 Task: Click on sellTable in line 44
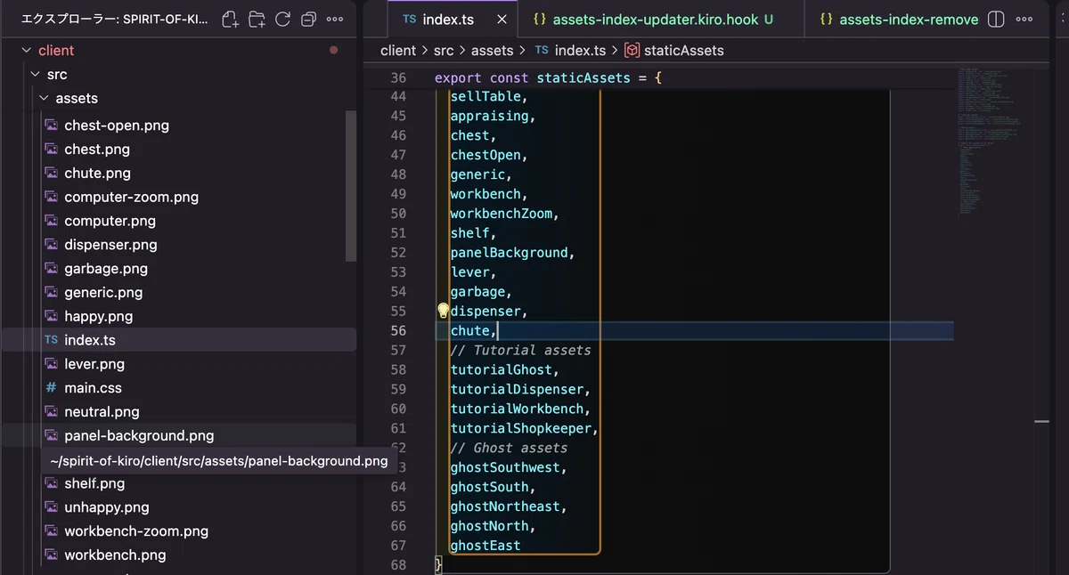485,96
